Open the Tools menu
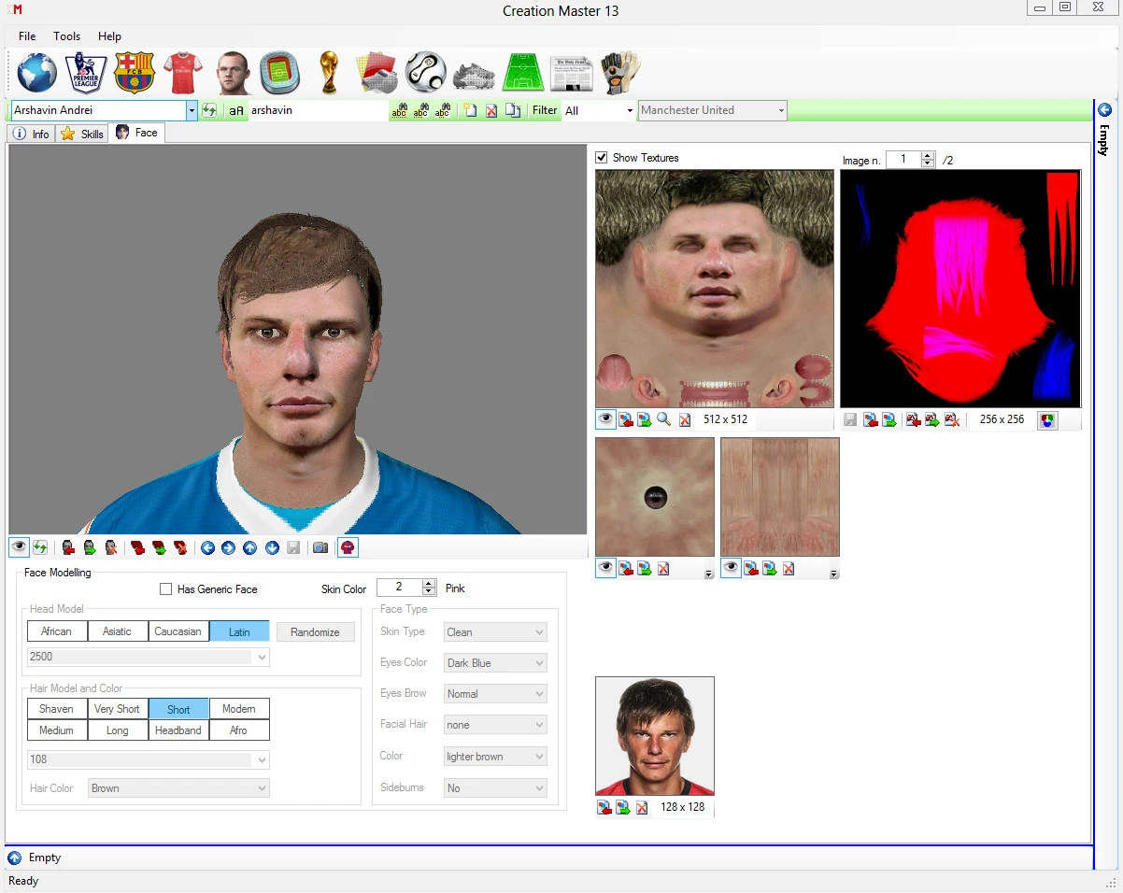The width and height of the screenshot is (1123, 893). tap(66, 36)
